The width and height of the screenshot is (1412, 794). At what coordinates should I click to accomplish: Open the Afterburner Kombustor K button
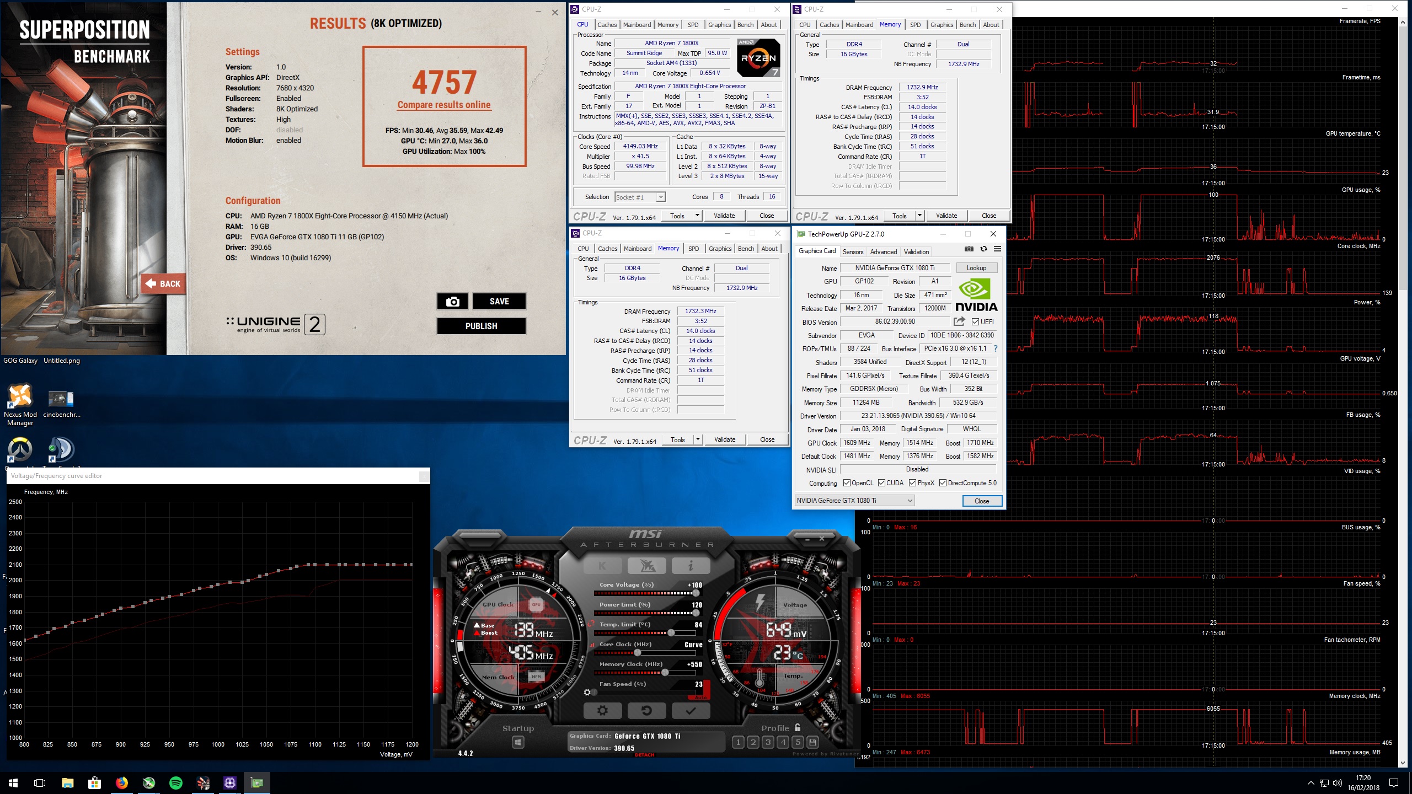coord(602,565)
